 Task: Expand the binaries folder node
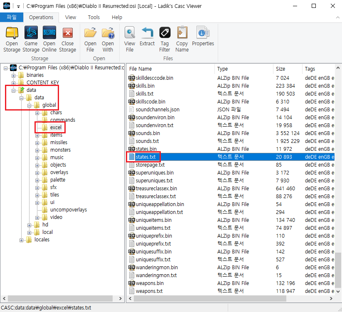tap(13, 76)
